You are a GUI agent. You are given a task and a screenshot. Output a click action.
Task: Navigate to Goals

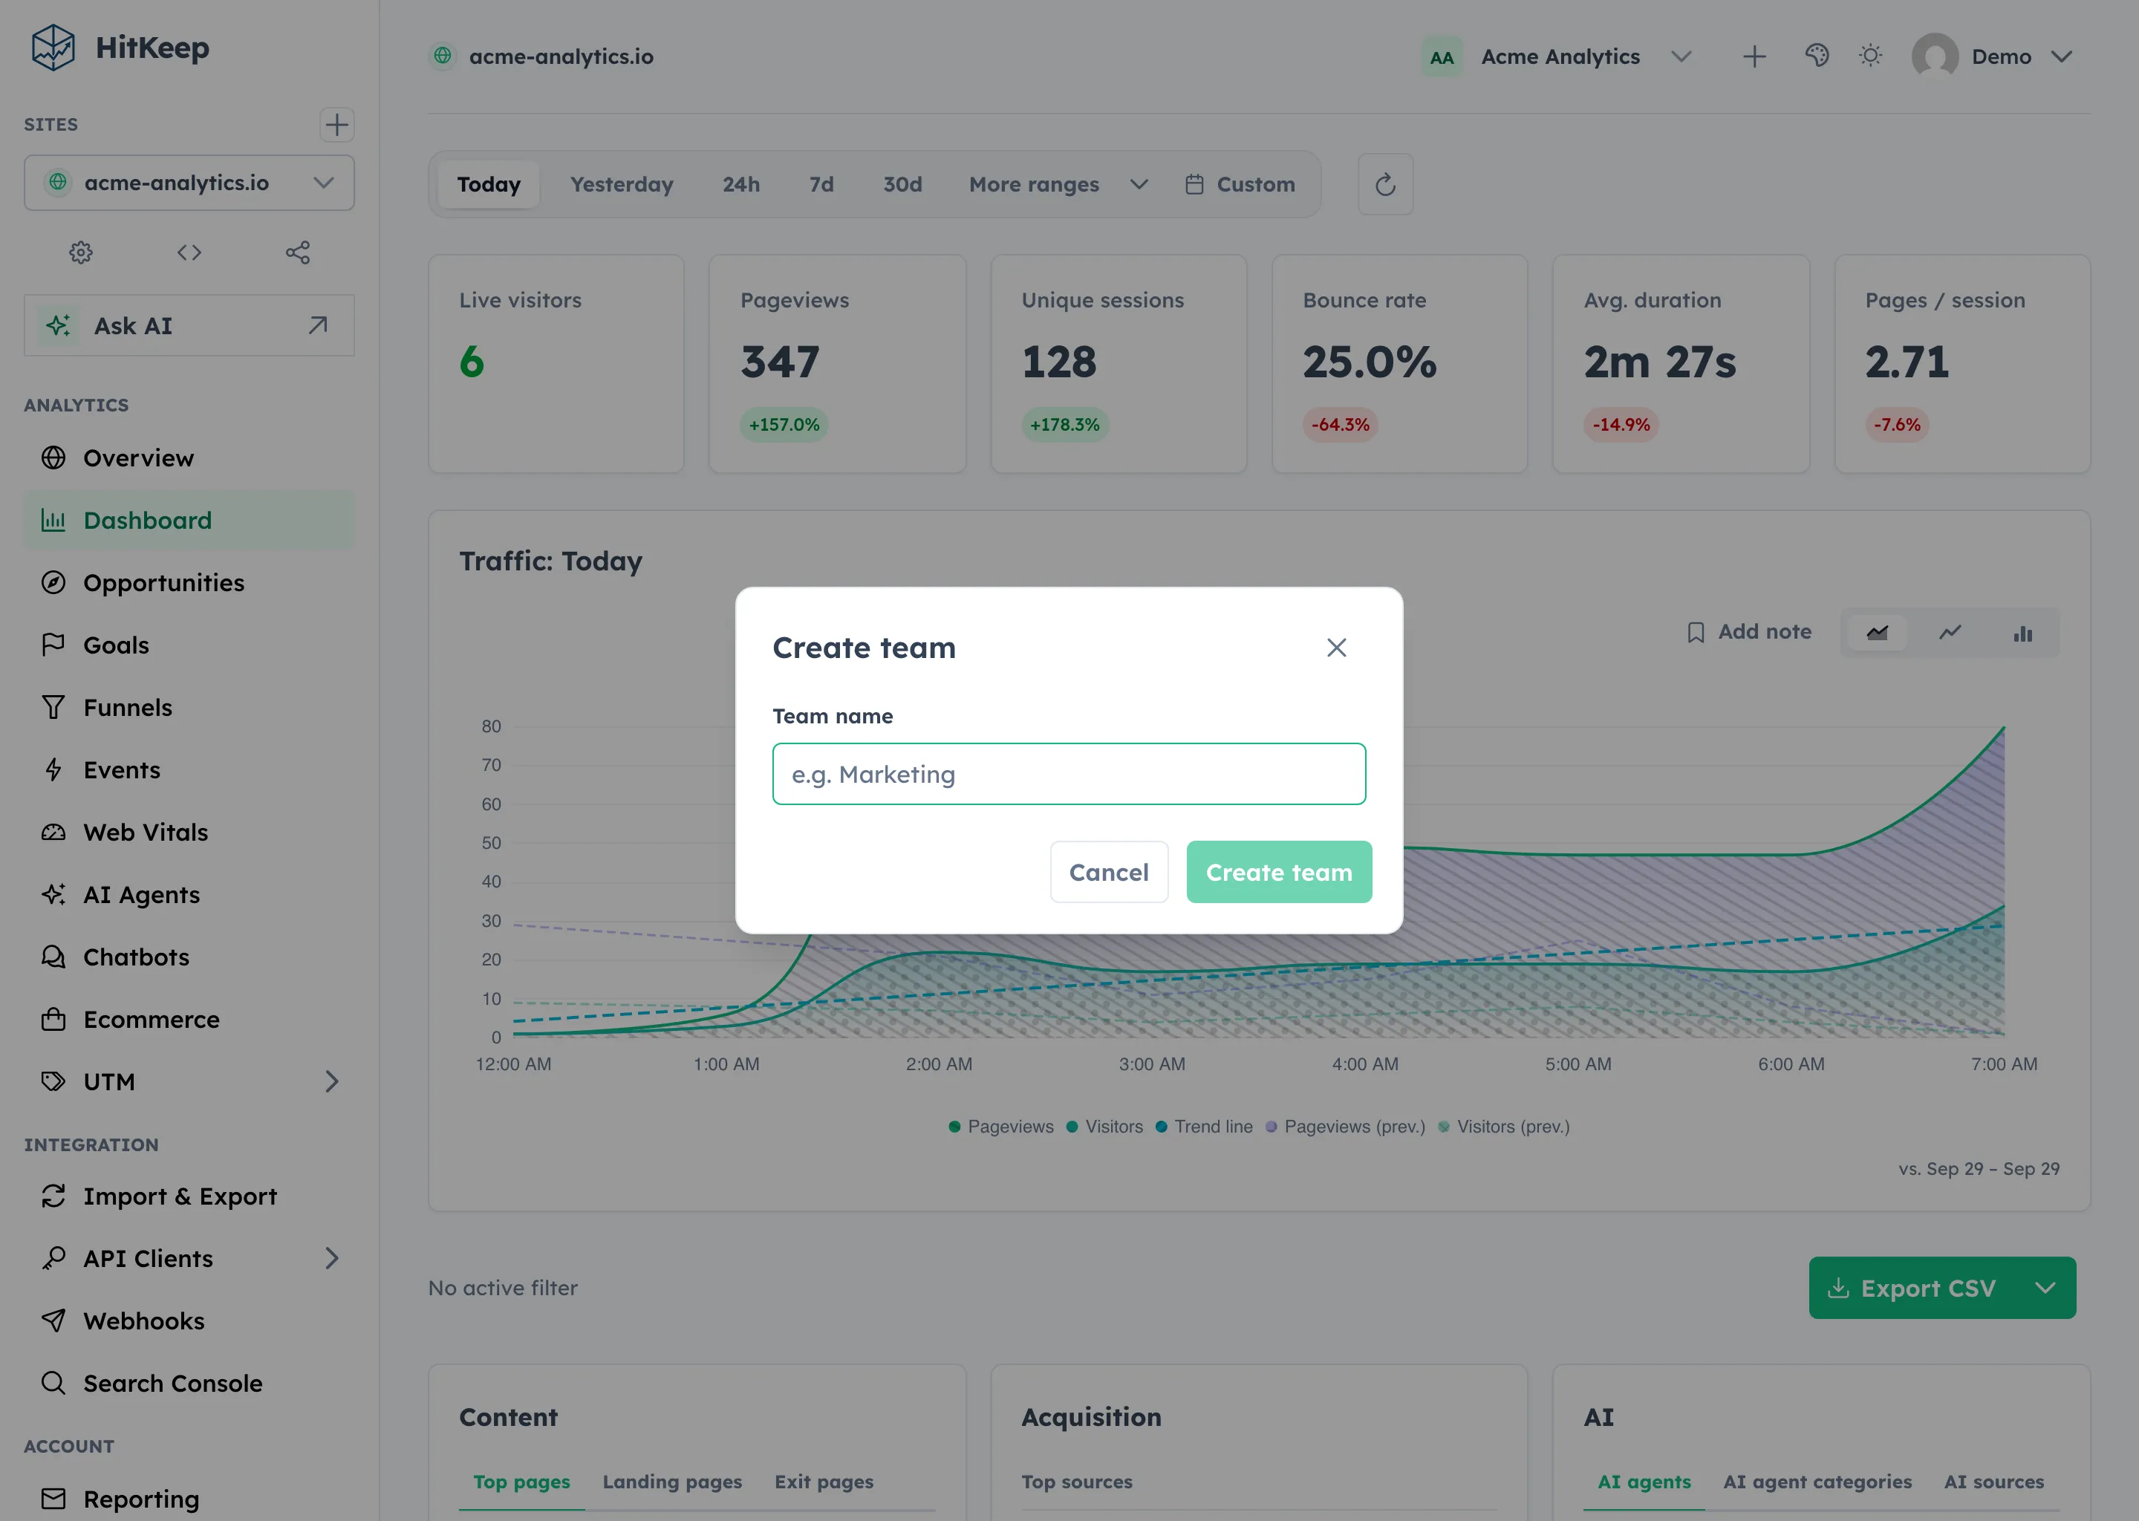click(189, 645)
